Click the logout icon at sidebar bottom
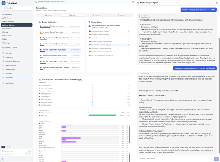 30,159
